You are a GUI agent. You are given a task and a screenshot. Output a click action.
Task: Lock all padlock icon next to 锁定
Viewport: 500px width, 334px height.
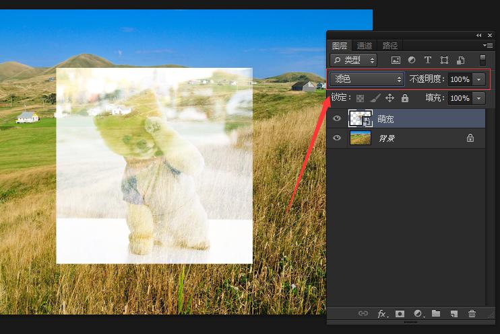tap(405, 98)
